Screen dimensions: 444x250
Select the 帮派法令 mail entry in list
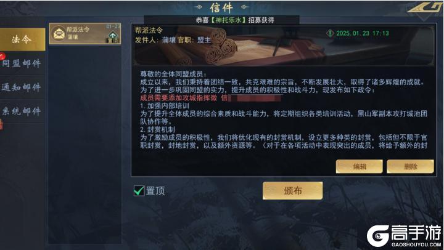[85, 34]
